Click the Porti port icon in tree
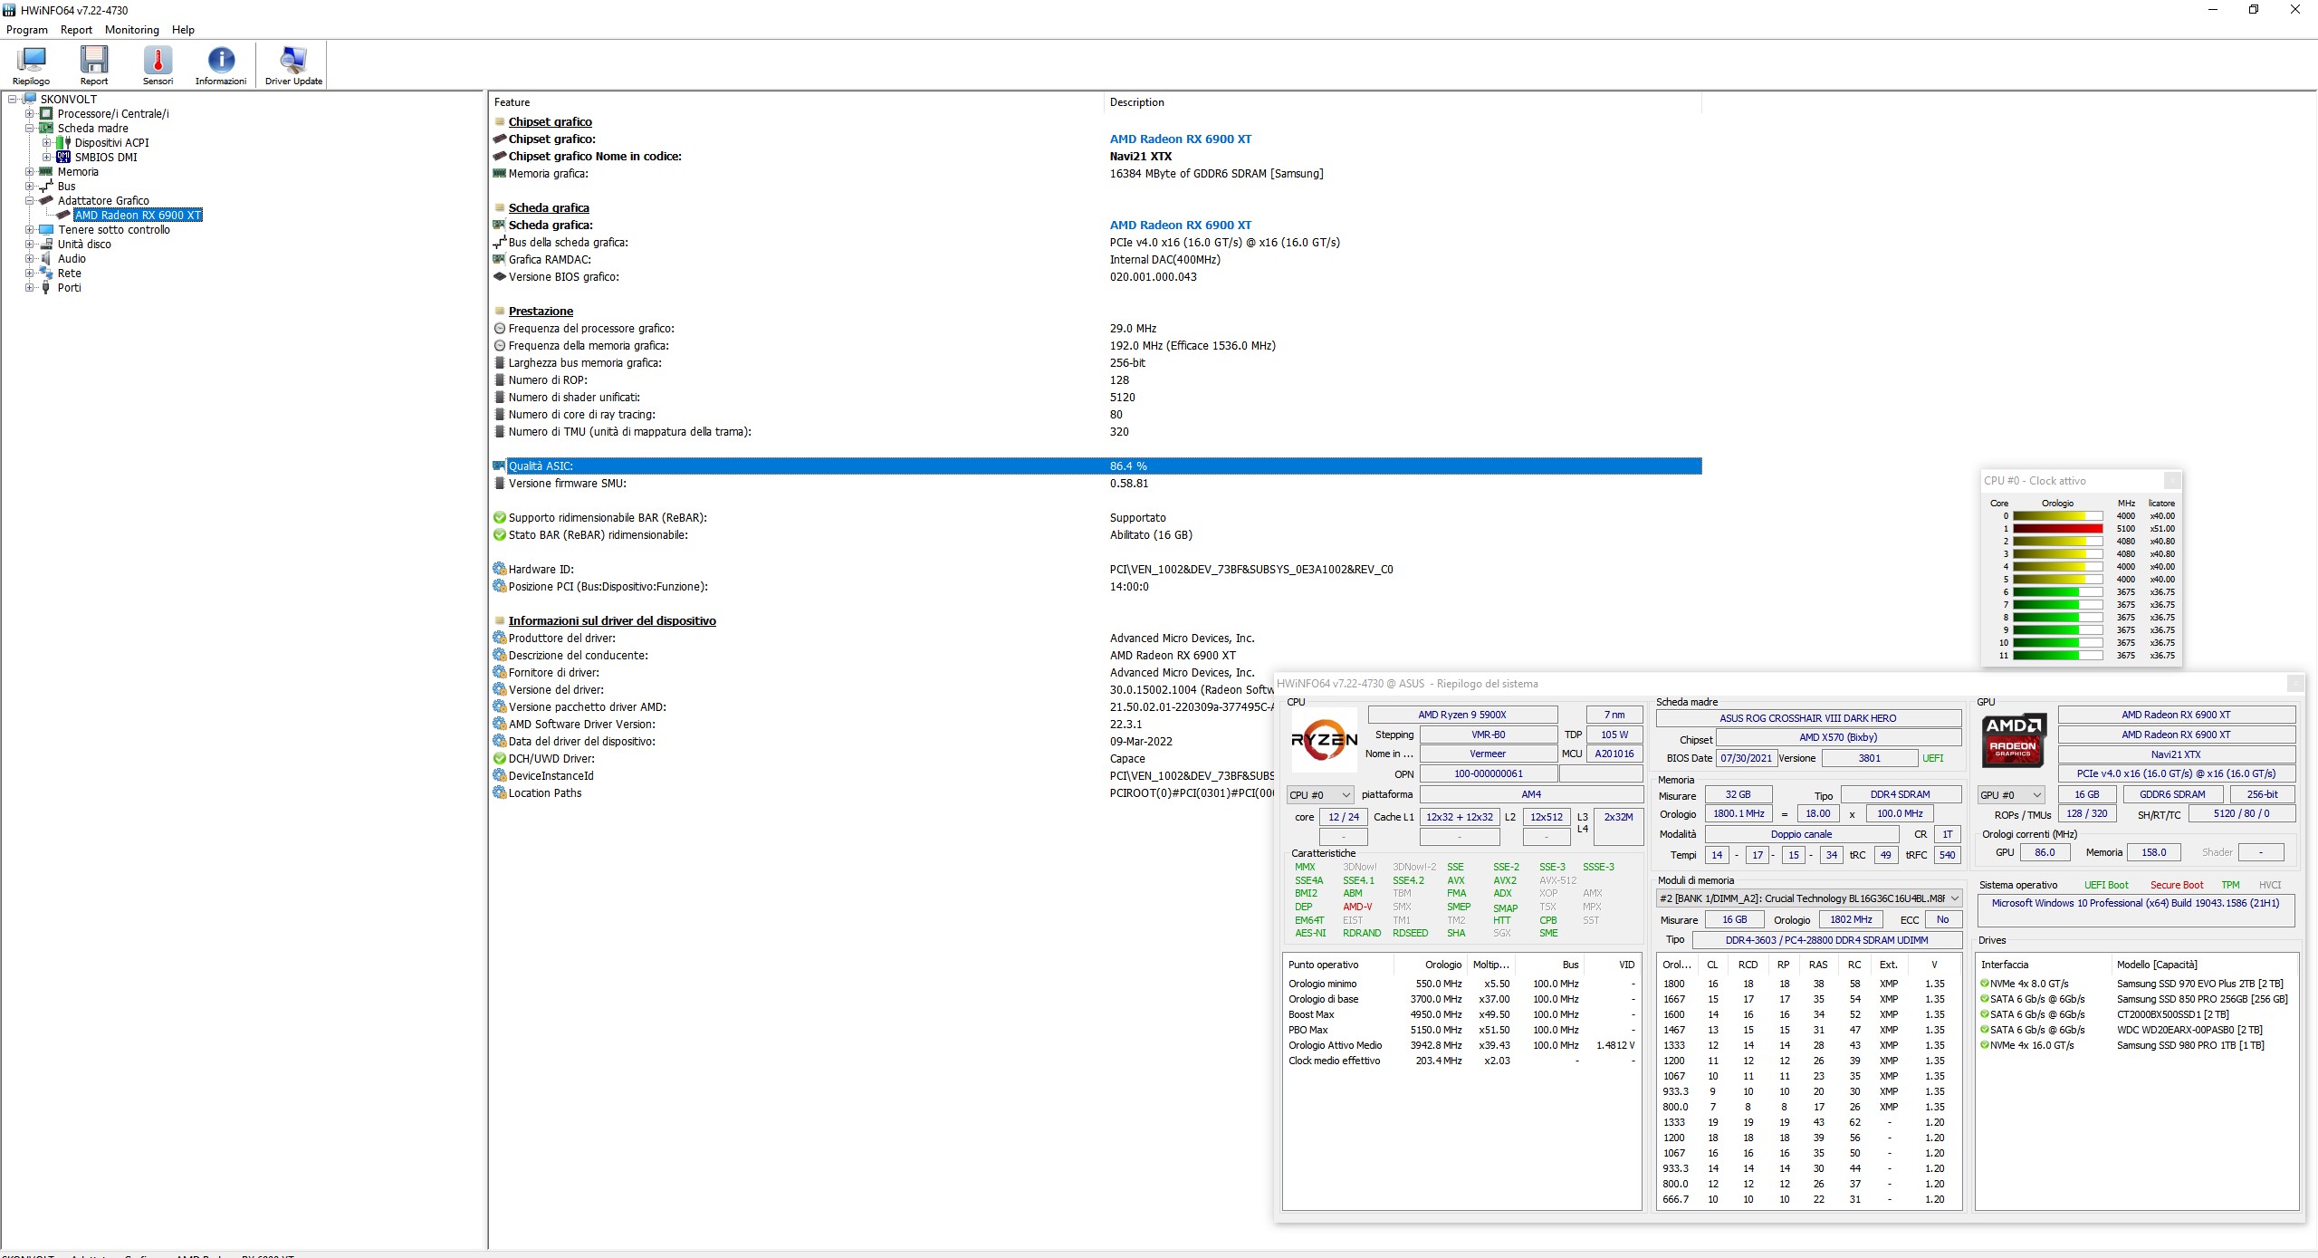This screenshot has width=2318, height=1258. pyautogui.click(x=46, y=287)
